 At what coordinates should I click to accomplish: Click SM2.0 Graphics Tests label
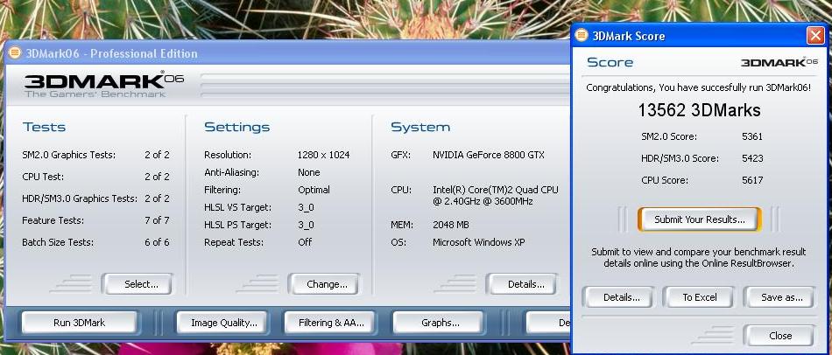(69, 156)
